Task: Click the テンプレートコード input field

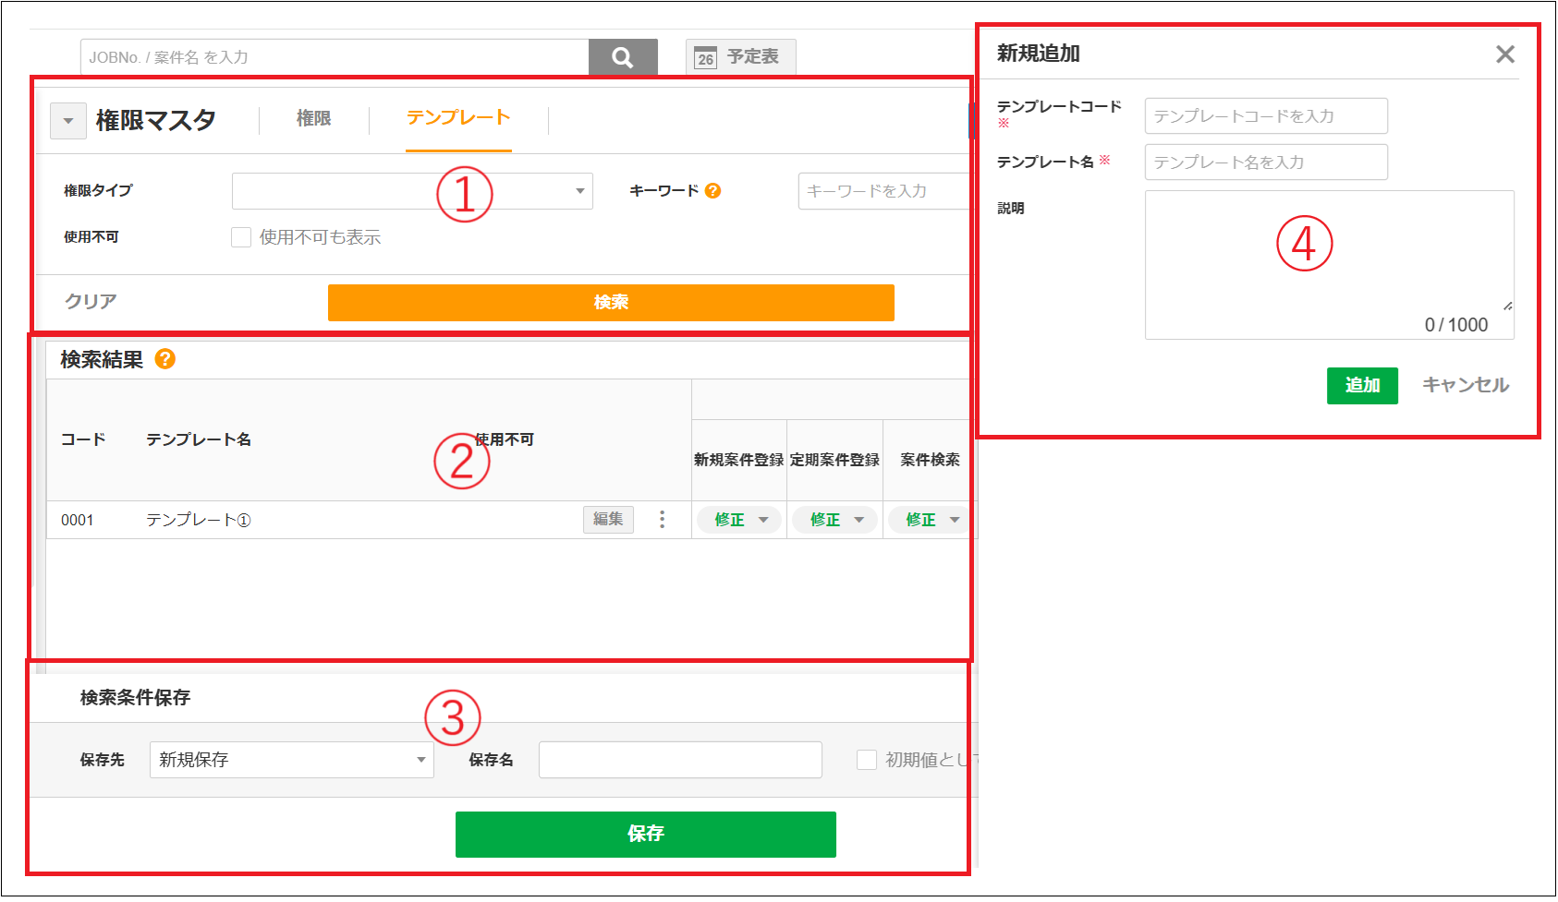Action: pyautogui.click(x=1265, y=116)
